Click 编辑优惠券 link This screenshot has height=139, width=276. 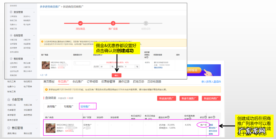[158, 68]
